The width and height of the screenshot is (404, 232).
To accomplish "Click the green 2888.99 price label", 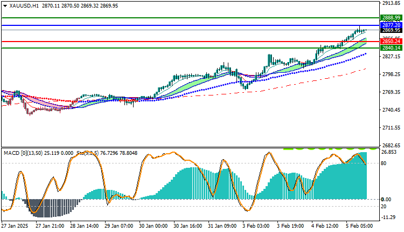I will pos(391,18).
